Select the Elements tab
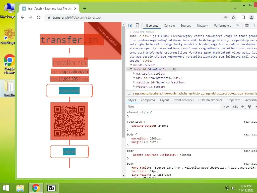 click(x=152, y=26)
